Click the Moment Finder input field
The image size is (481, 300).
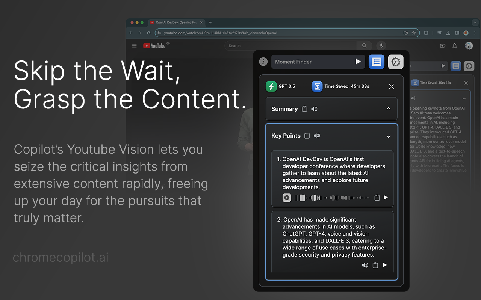point(318,62)
